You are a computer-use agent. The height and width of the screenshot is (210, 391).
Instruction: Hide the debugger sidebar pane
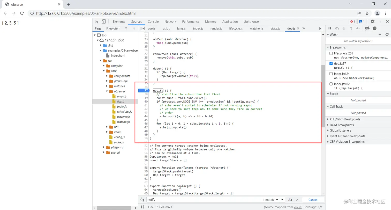click(321, 28)
